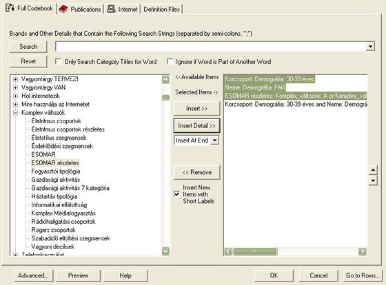Enable Only Search Category Titles for Word
This screenshot has width=386, height=285.
[58, 61]
